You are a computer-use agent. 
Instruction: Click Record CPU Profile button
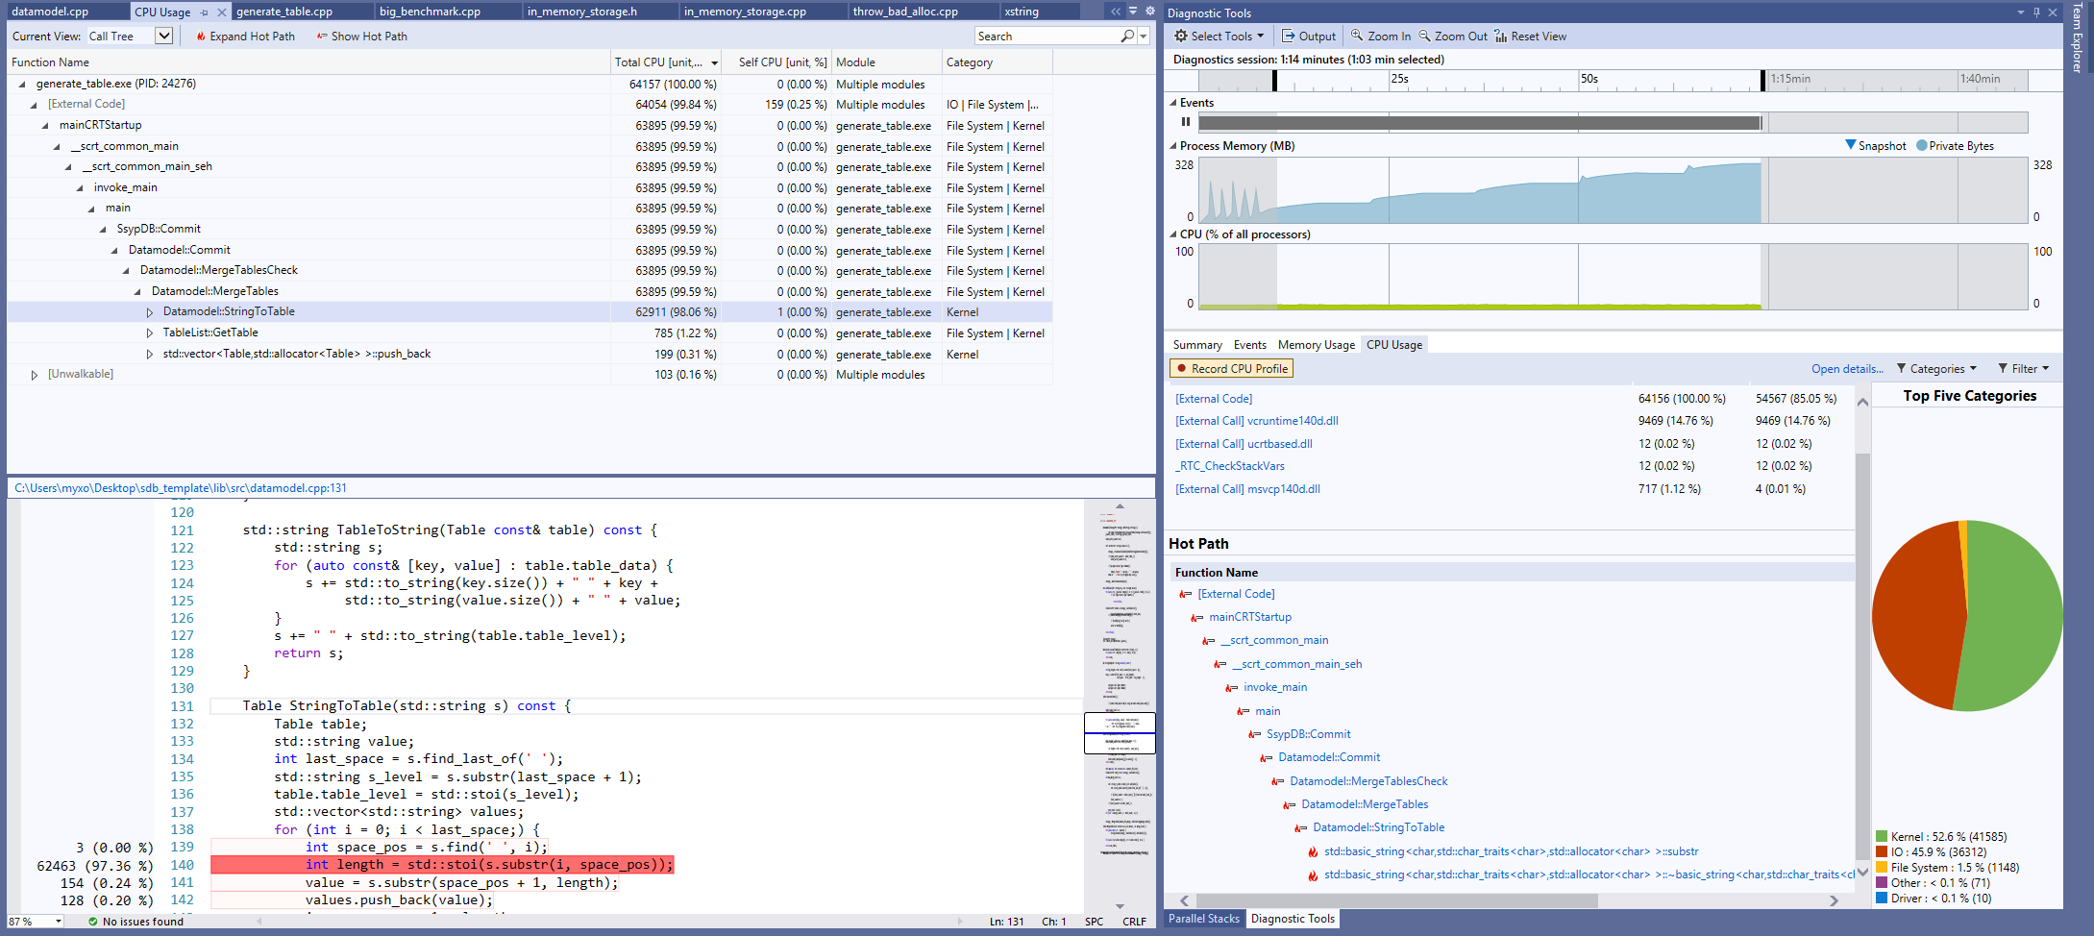click(1232, 369)
